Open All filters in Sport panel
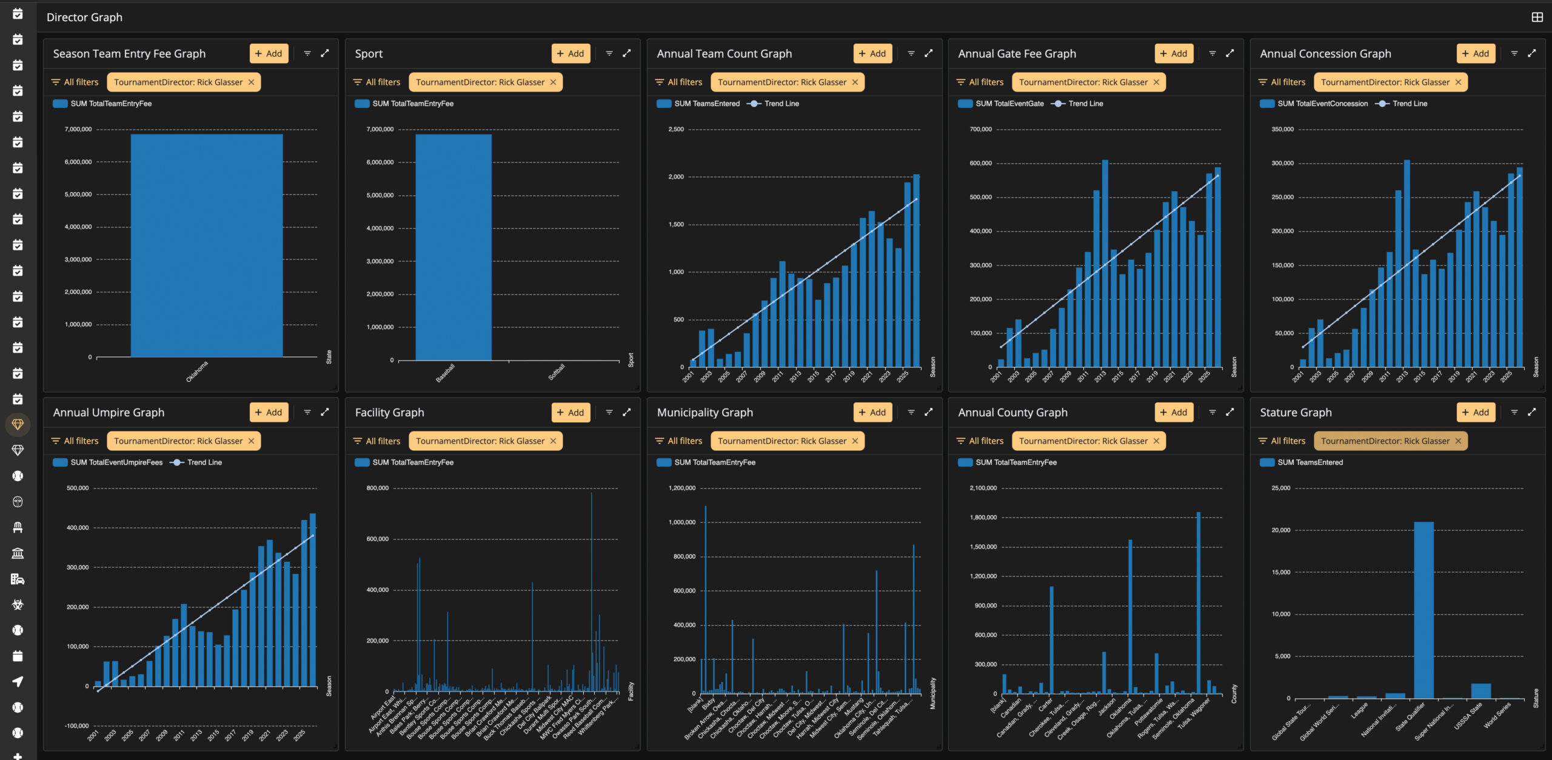Viewport: 1552px width, 760px height. click(377, 82)
